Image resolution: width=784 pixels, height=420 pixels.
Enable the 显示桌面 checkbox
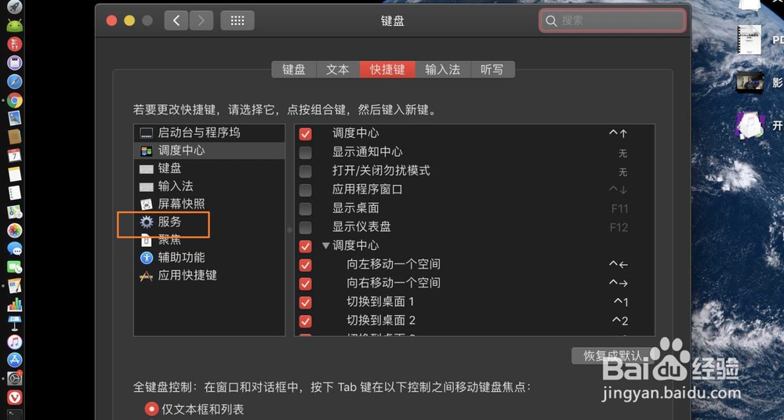point(305,208)
